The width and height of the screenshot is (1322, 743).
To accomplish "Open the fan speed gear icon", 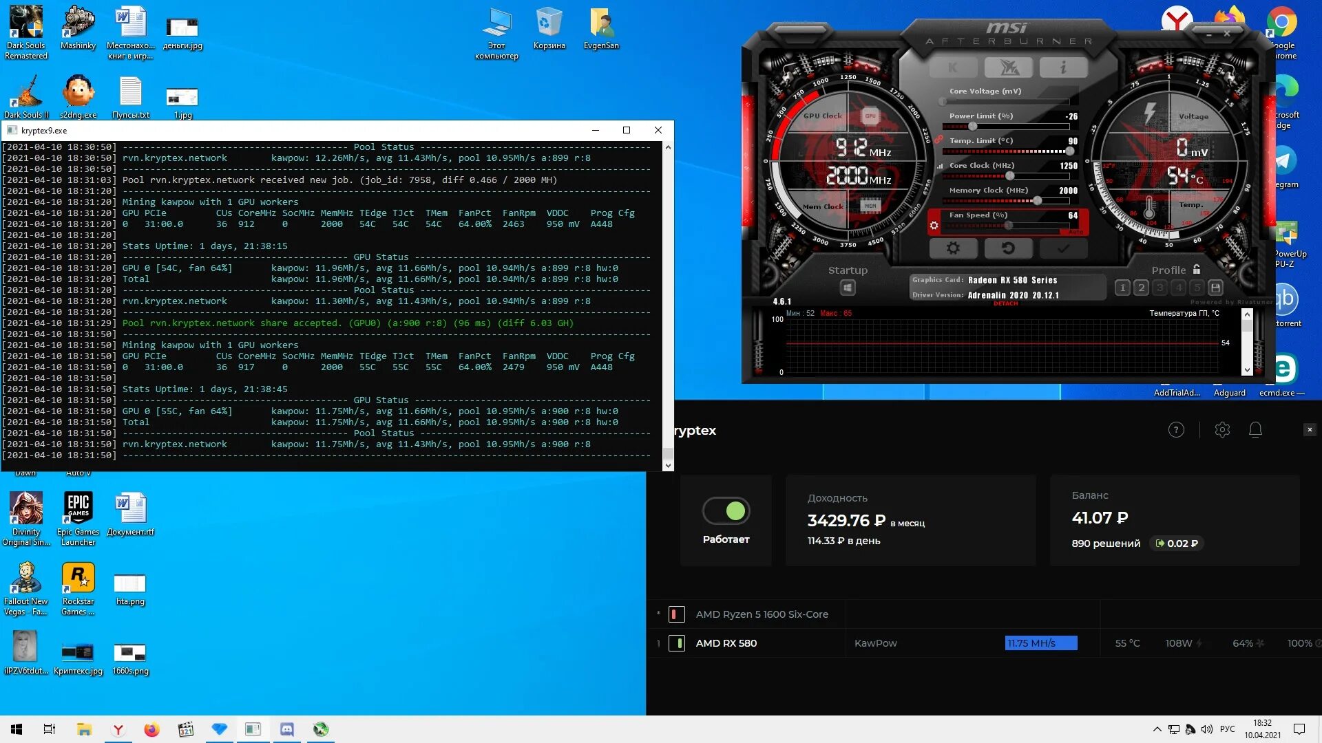I will tap(934, 225).
